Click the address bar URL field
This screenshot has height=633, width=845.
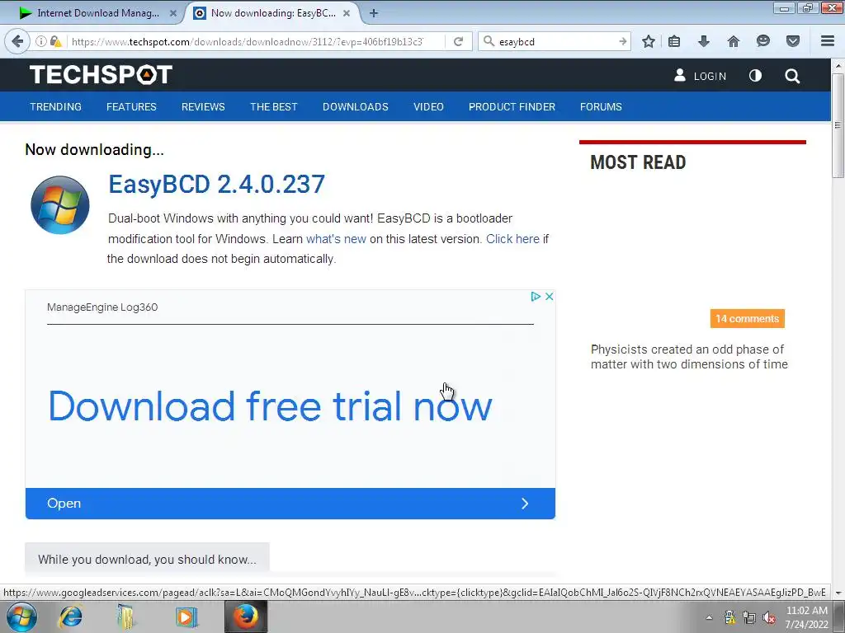248,41
